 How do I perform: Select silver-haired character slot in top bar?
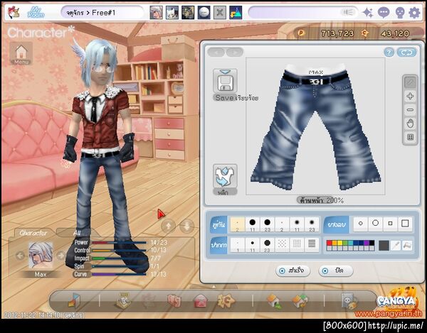(x=157, y=13)
